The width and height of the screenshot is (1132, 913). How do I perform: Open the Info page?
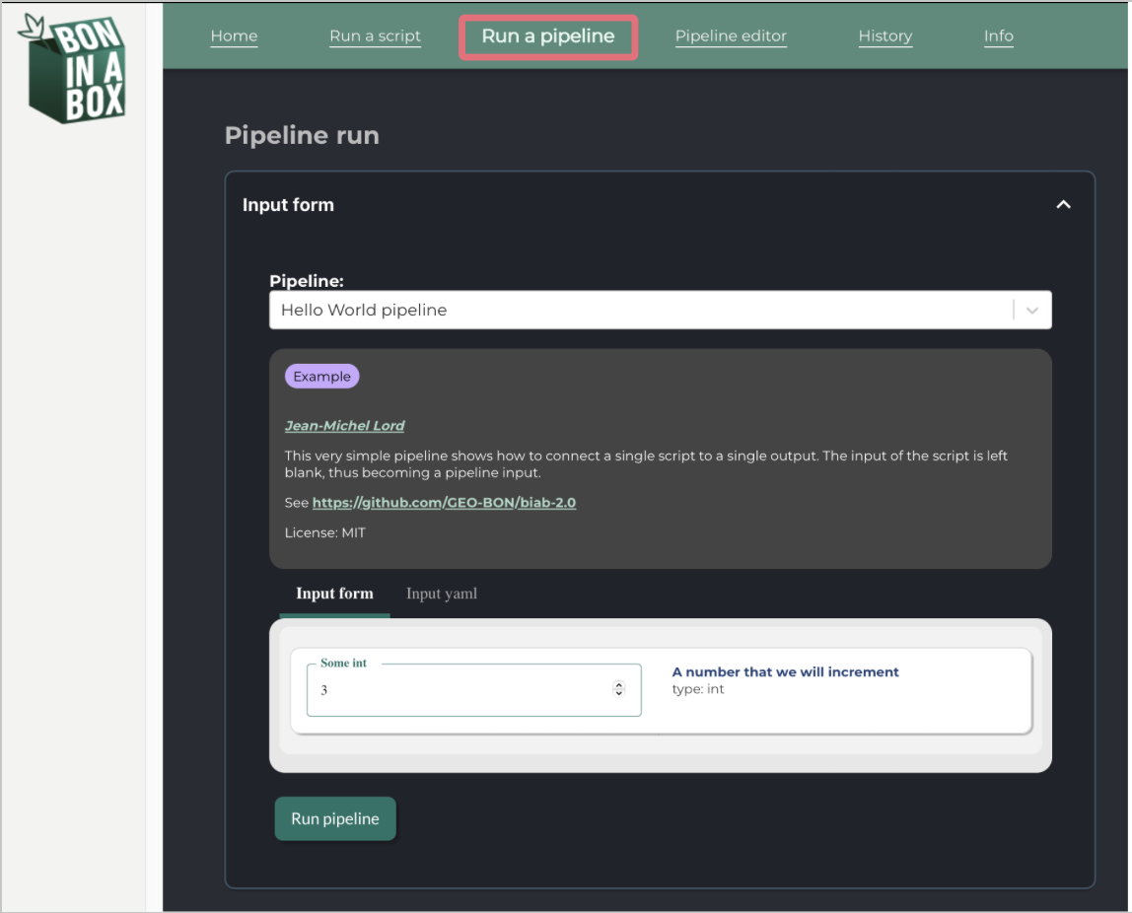click(999, 36)
